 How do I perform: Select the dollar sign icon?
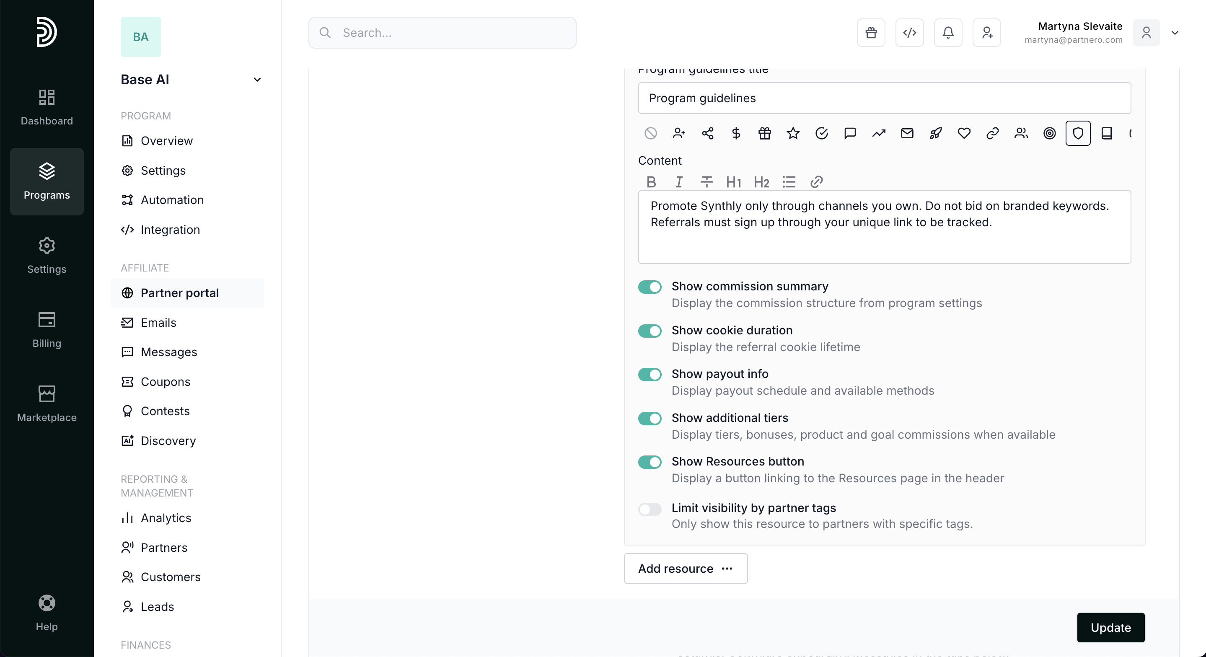click(736, 134)
